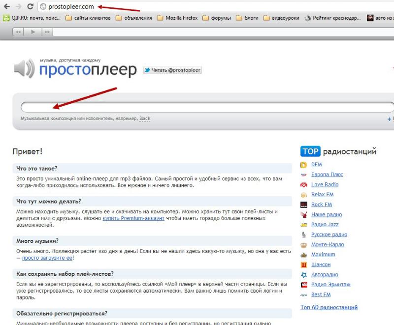This screenshot has height=325, width=394.
Task: Open the Love Radio station link
Action: [x=325, y=184]
